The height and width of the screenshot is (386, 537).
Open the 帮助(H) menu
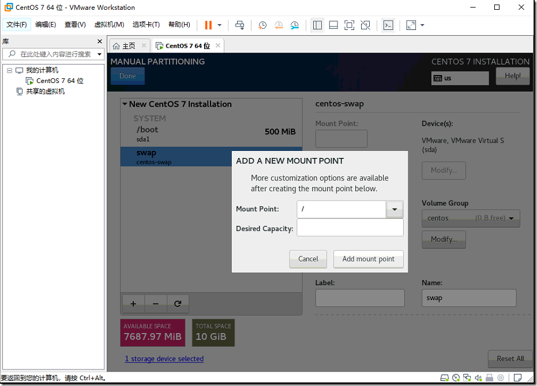(x=179, y=24)
